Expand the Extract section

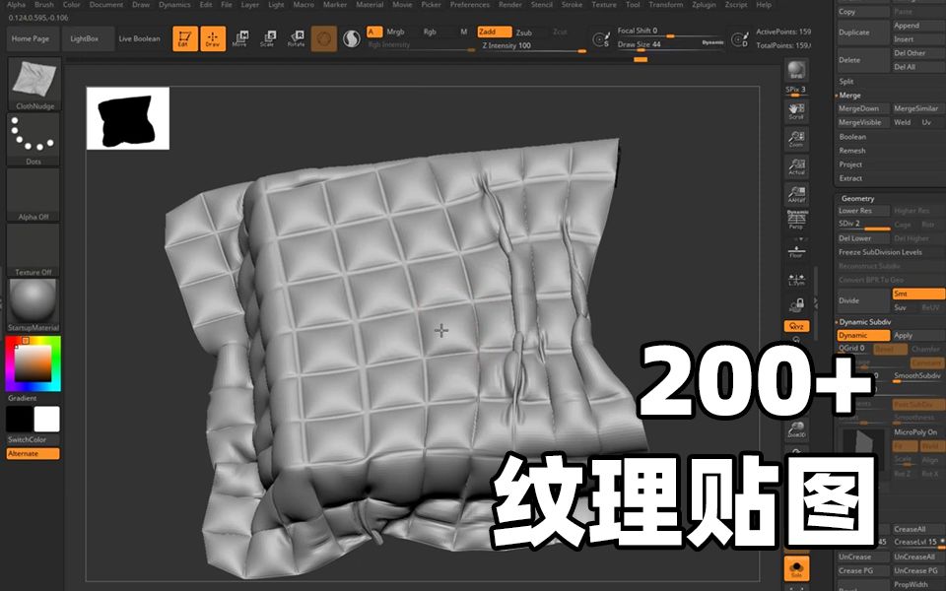tap(850, 178)
